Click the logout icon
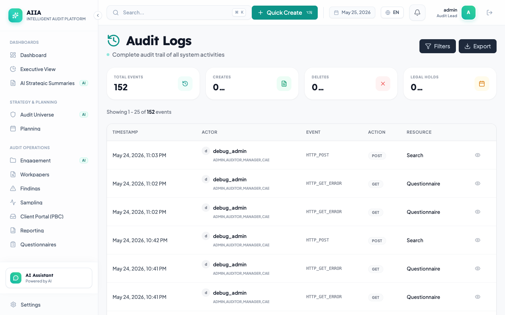The height and width of the screenshot is (315, 505). (x=490, y=13)
